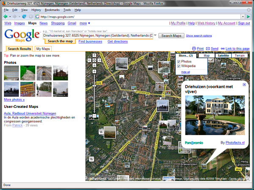
Task: Uncheck the Wikipedia layer checkbox
Action: [179, 66]
